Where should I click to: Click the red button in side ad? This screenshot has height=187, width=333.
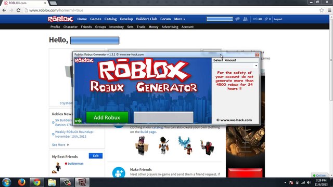245,172
